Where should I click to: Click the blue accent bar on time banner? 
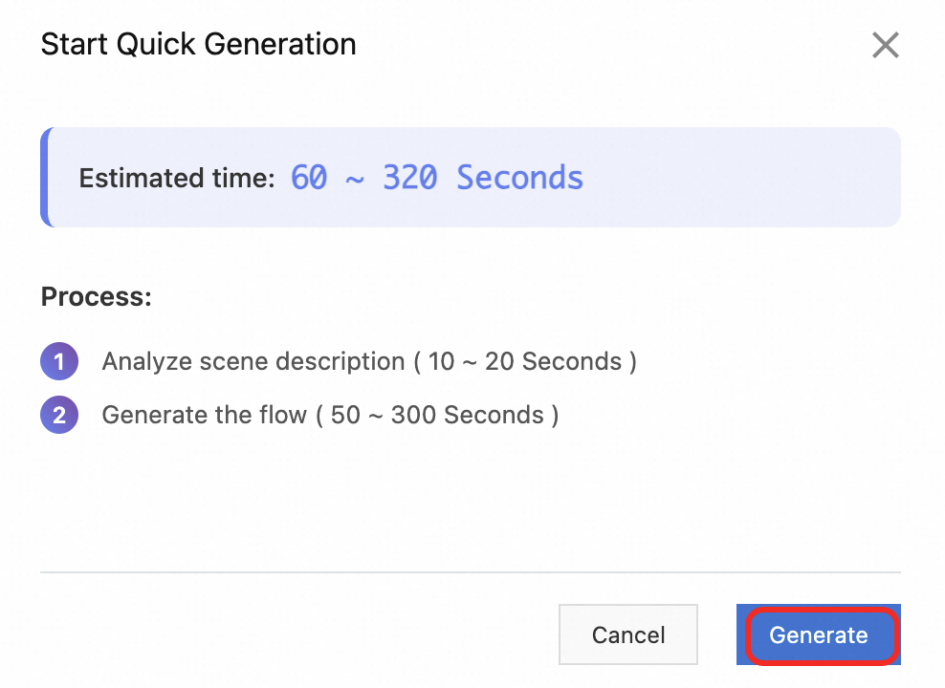point(44,178)
